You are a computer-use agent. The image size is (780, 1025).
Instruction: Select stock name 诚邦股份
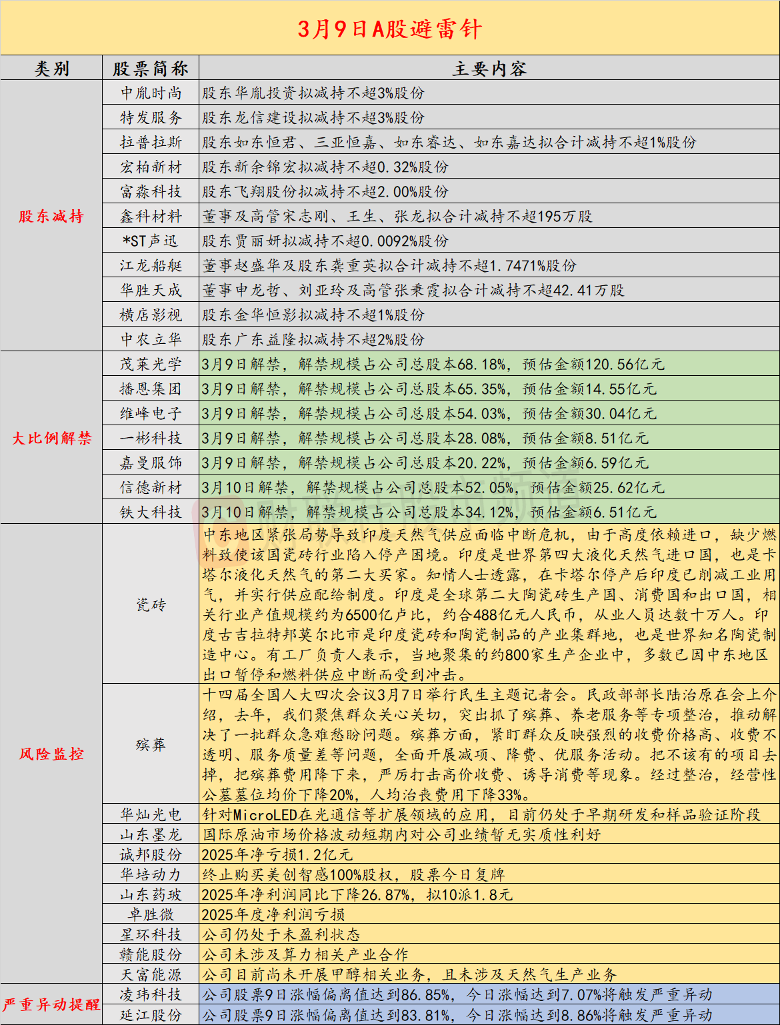[151, 854]
